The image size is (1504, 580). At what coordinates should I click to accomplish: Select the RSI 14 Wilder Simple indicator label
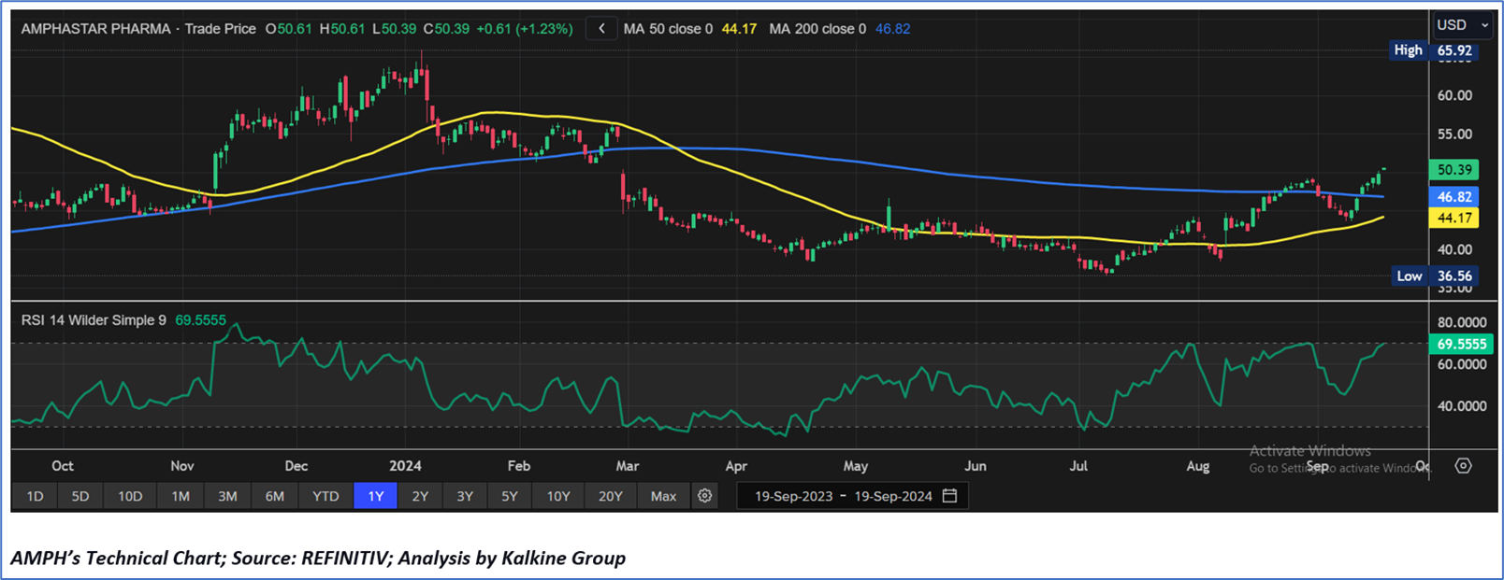(x=94, y=320)
